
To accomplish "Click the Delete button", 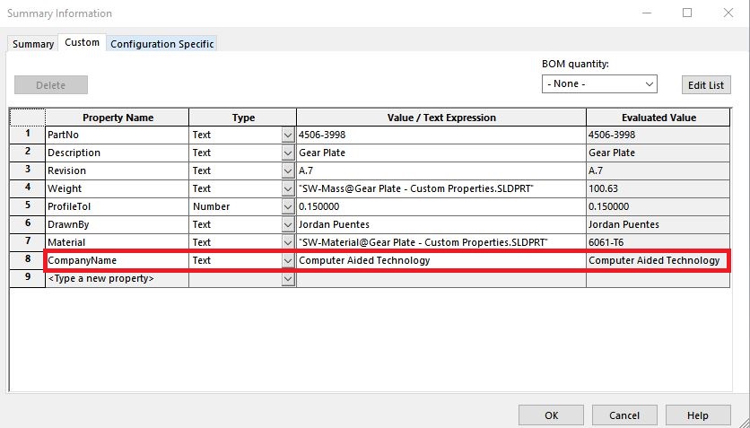I will pos(51,85).
